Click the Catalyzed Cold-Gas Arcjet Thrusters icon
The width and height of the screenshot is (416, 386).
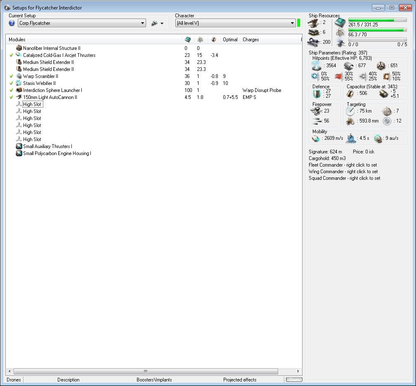19,55
